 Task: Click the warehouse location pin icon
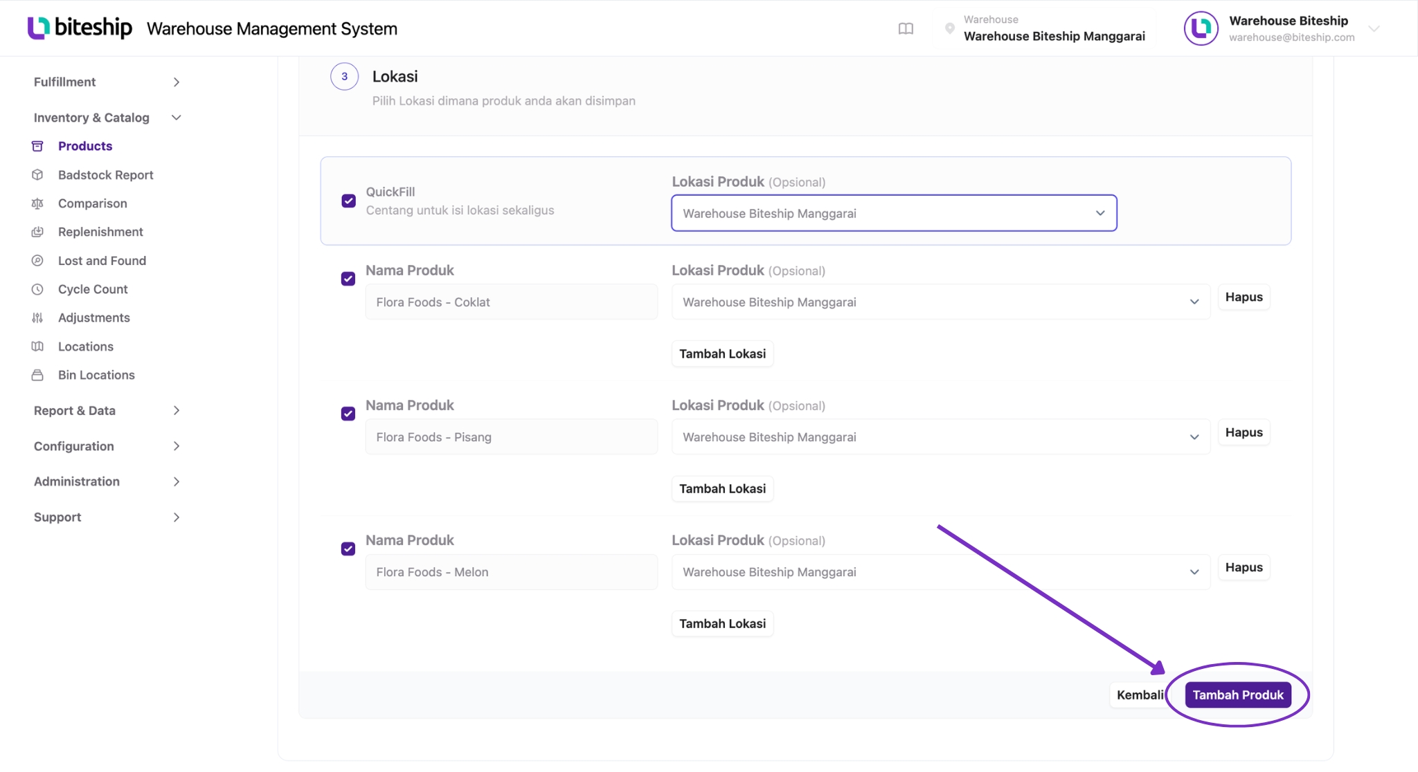click(x=950, y=28)
